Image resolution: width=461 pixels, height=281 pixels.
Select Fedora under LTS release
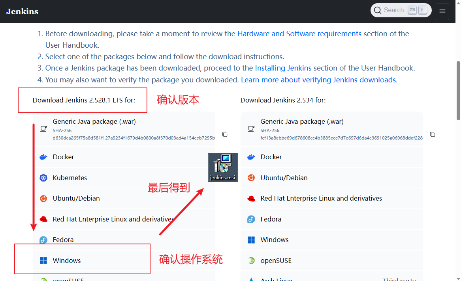click(x=124, y=240)
